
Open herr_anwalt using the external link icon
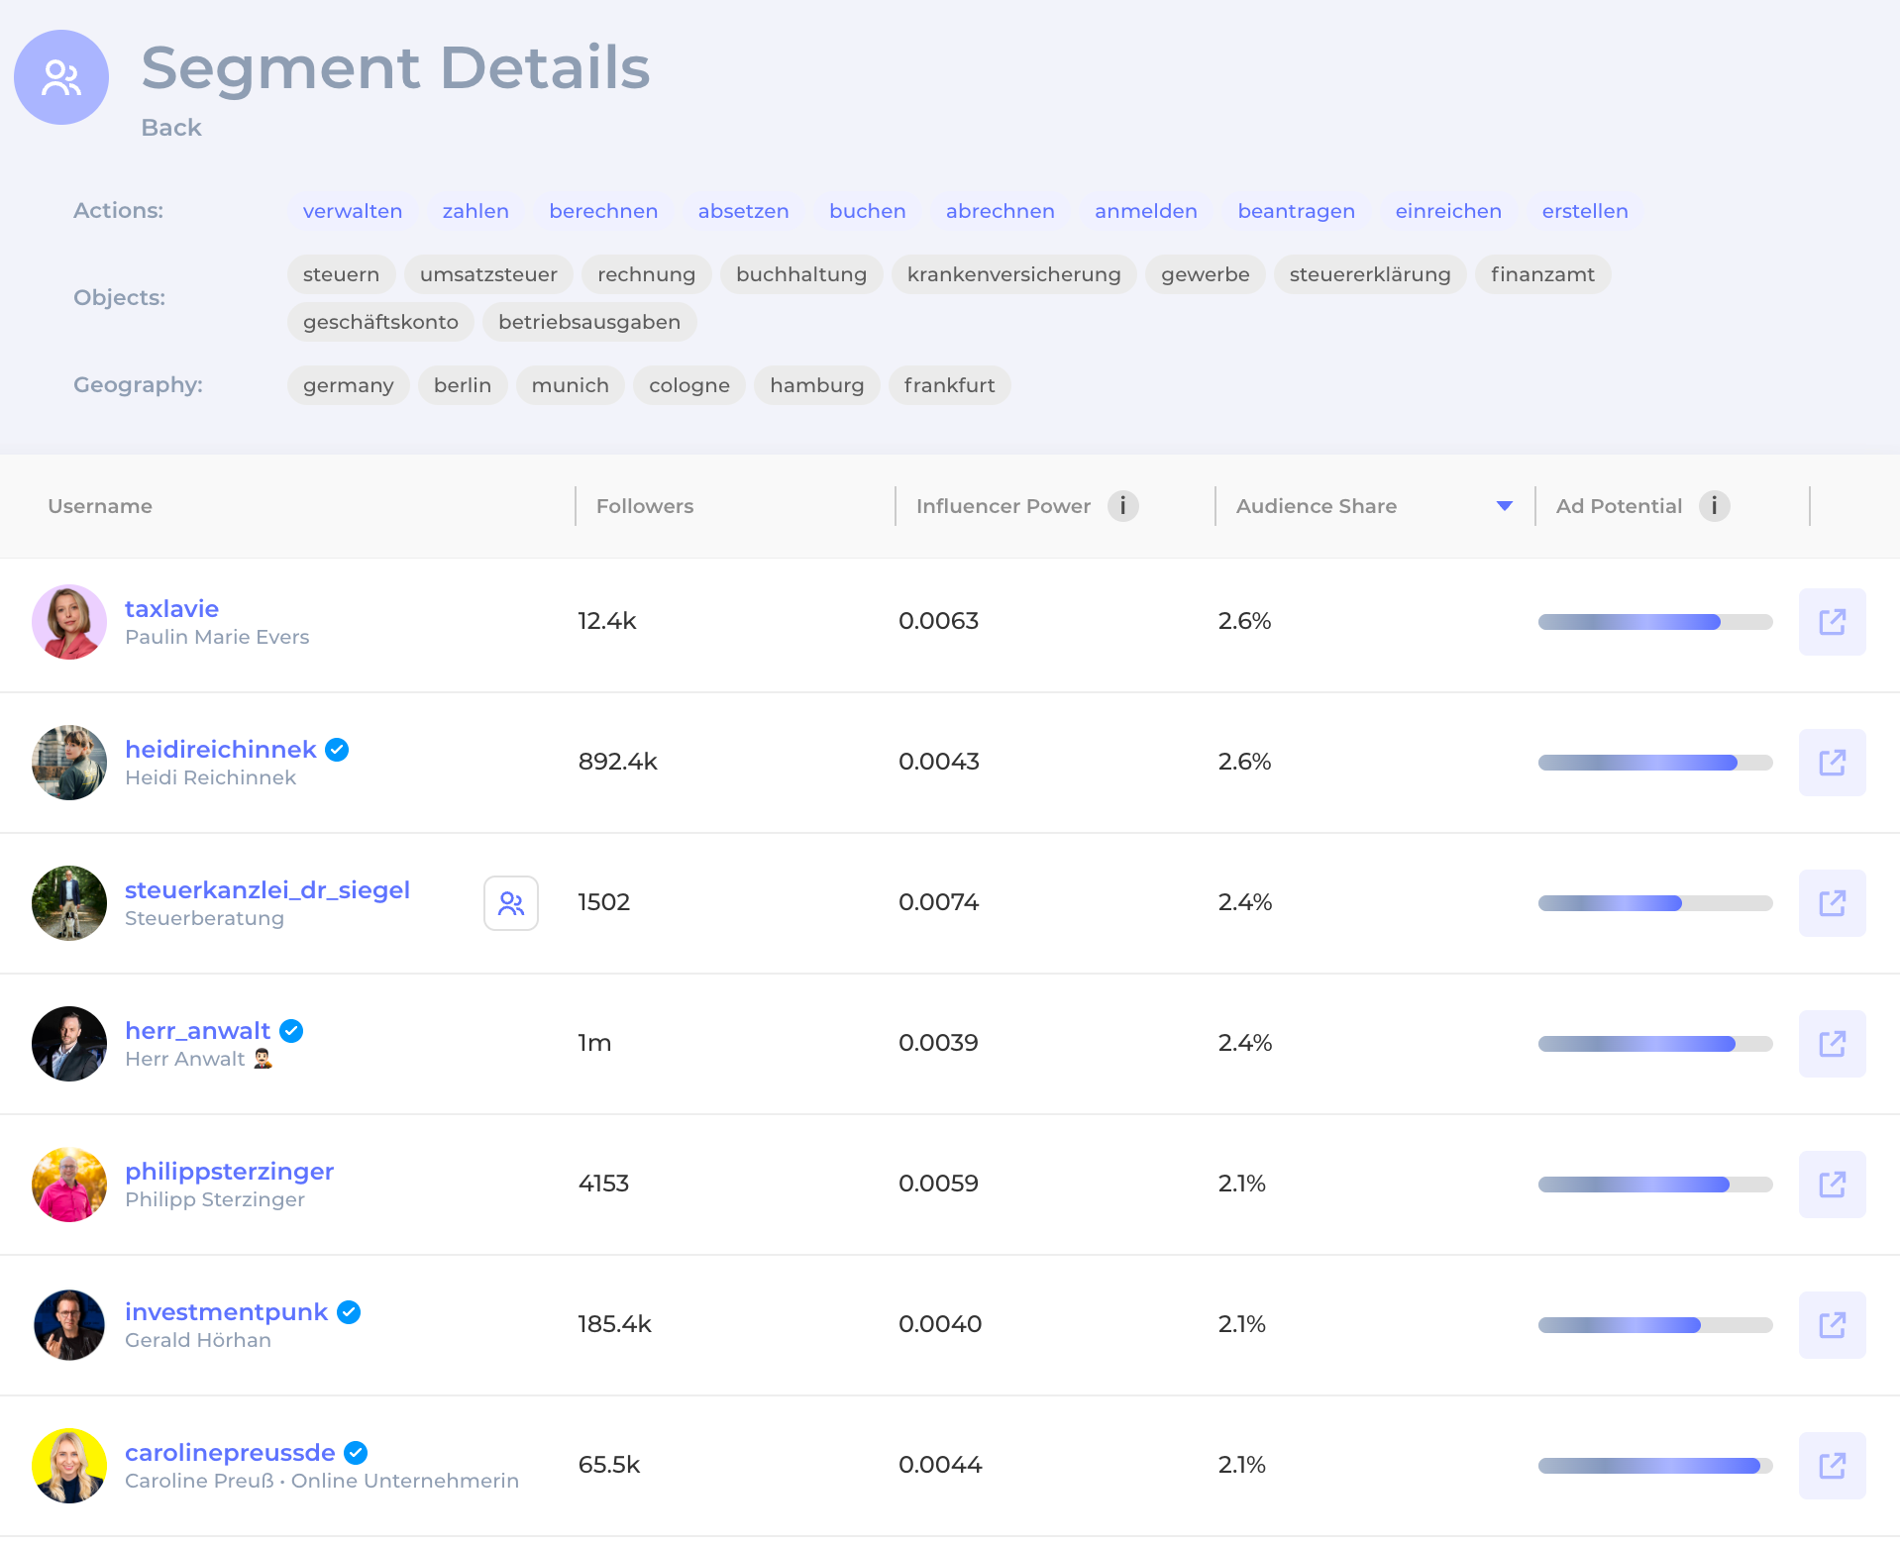click(x=1832, y=1043)
